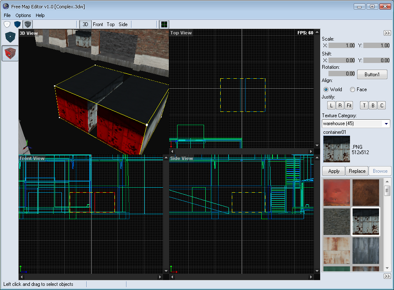Click the T justify button
Viewport: 394px width, 290px height.
pos(364,106)
